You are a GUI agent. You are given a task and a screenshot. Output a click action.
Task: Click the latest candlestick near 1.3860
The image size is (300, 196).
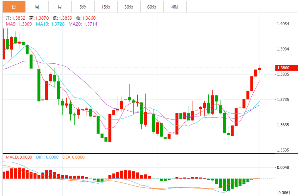pyautogui.click(x=260, y=69)
